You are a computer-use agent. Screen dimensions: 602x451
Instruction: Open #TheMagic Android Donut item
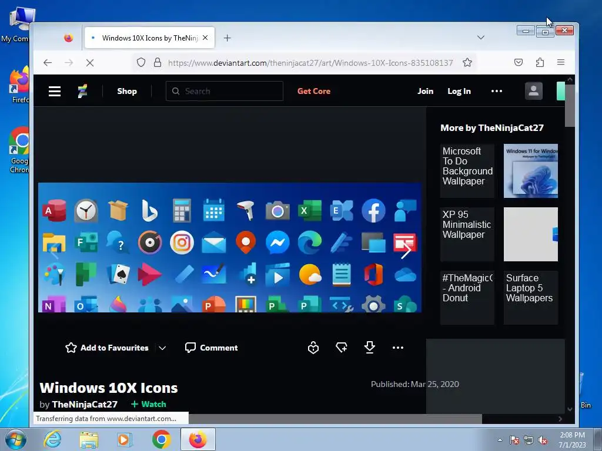[467, 298]
